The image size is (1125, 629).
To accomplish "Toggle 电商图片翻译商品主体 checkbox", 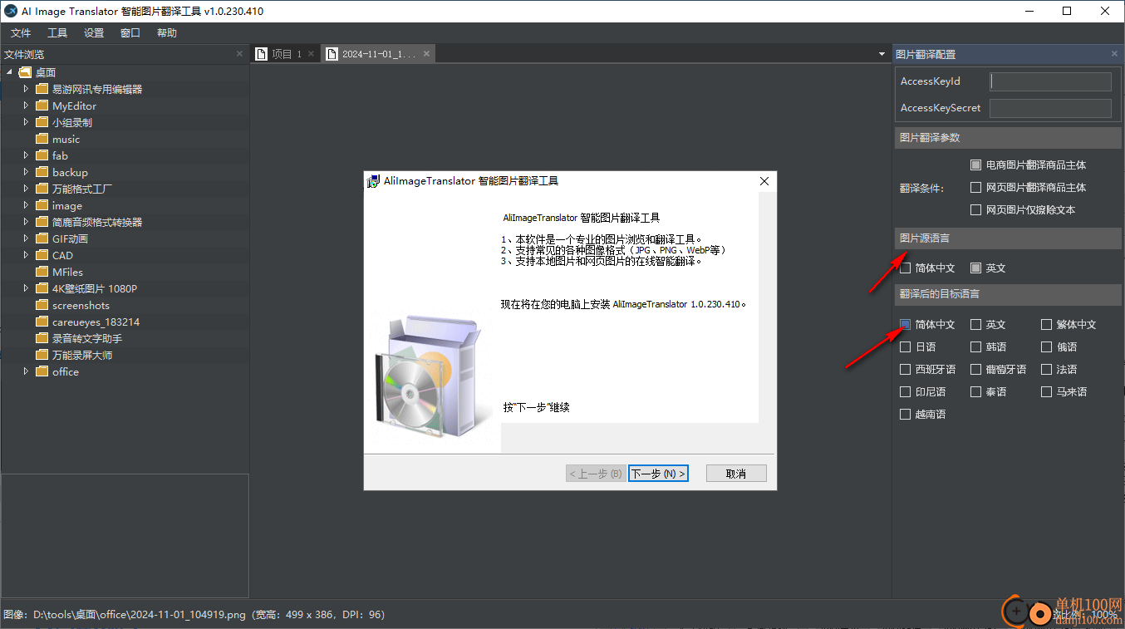I will pyautogui.click(x=976, y=165).
